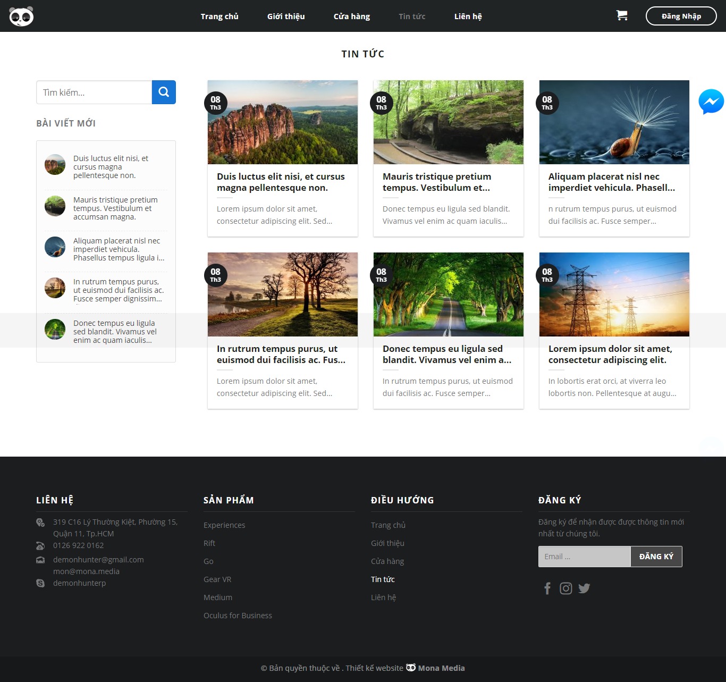The height and width of the screenshot is (682, 726).
Task: Open the Twitter social icon
Action: click(584, 588)
